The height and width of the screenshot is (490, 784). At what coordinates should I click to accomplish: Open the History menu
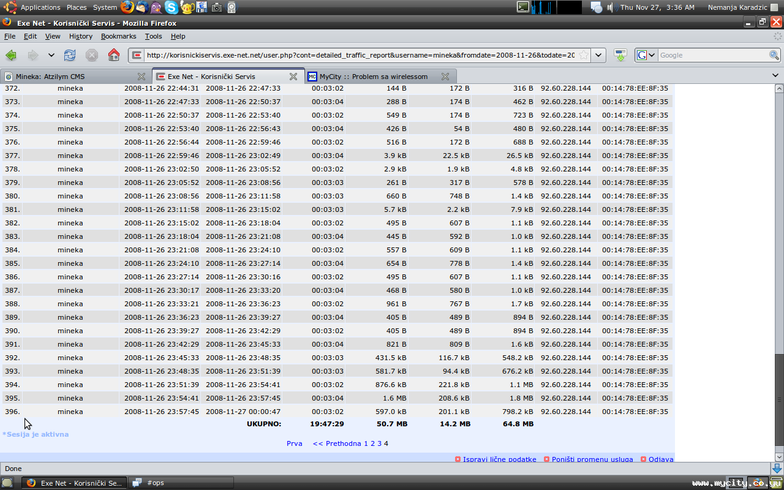point(81,36)
